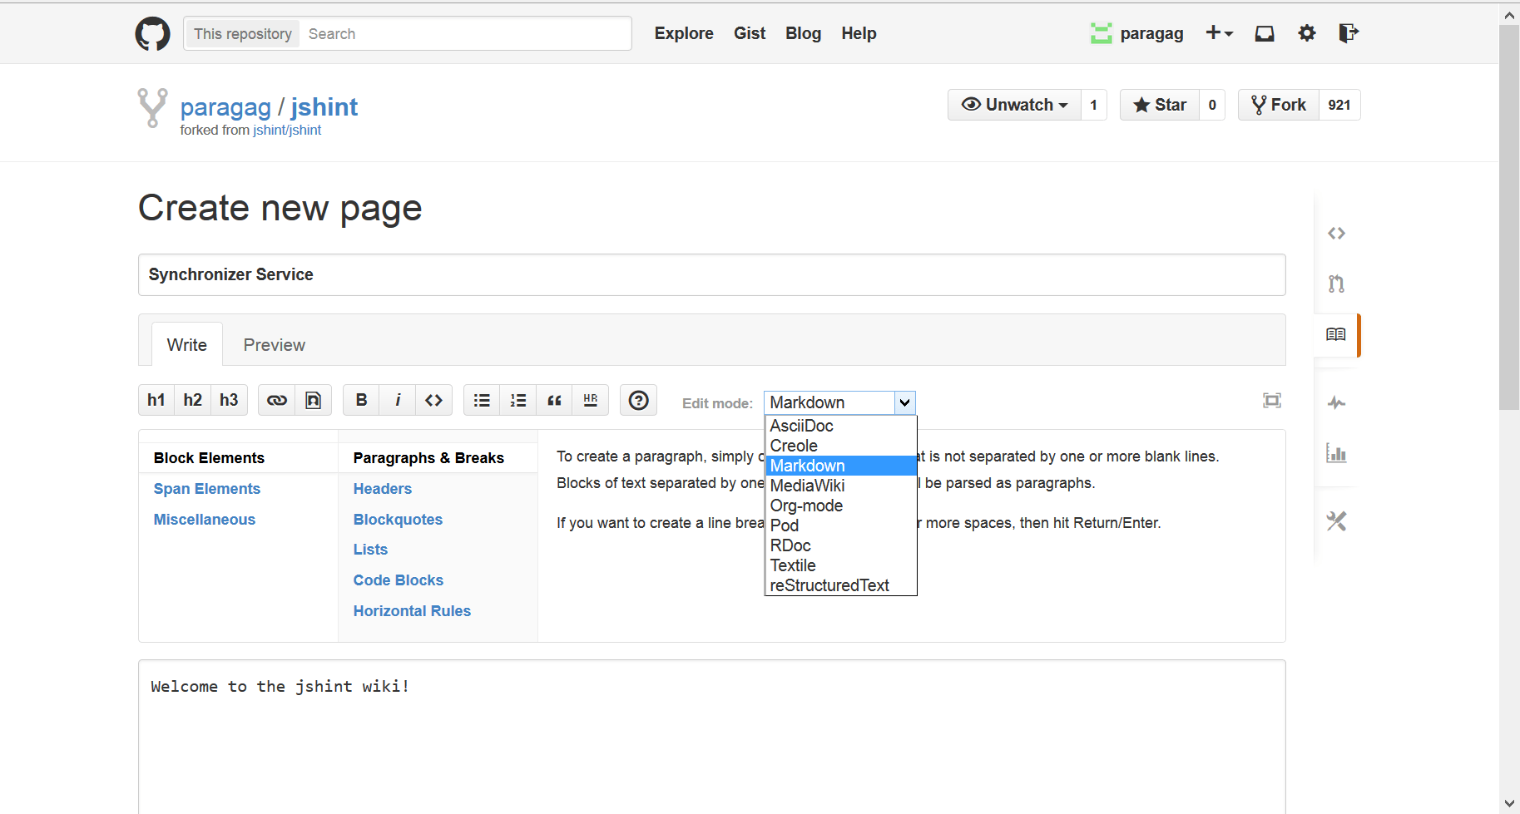
Task: Open the create new dropdown in the header
Action: point(1219,33)
